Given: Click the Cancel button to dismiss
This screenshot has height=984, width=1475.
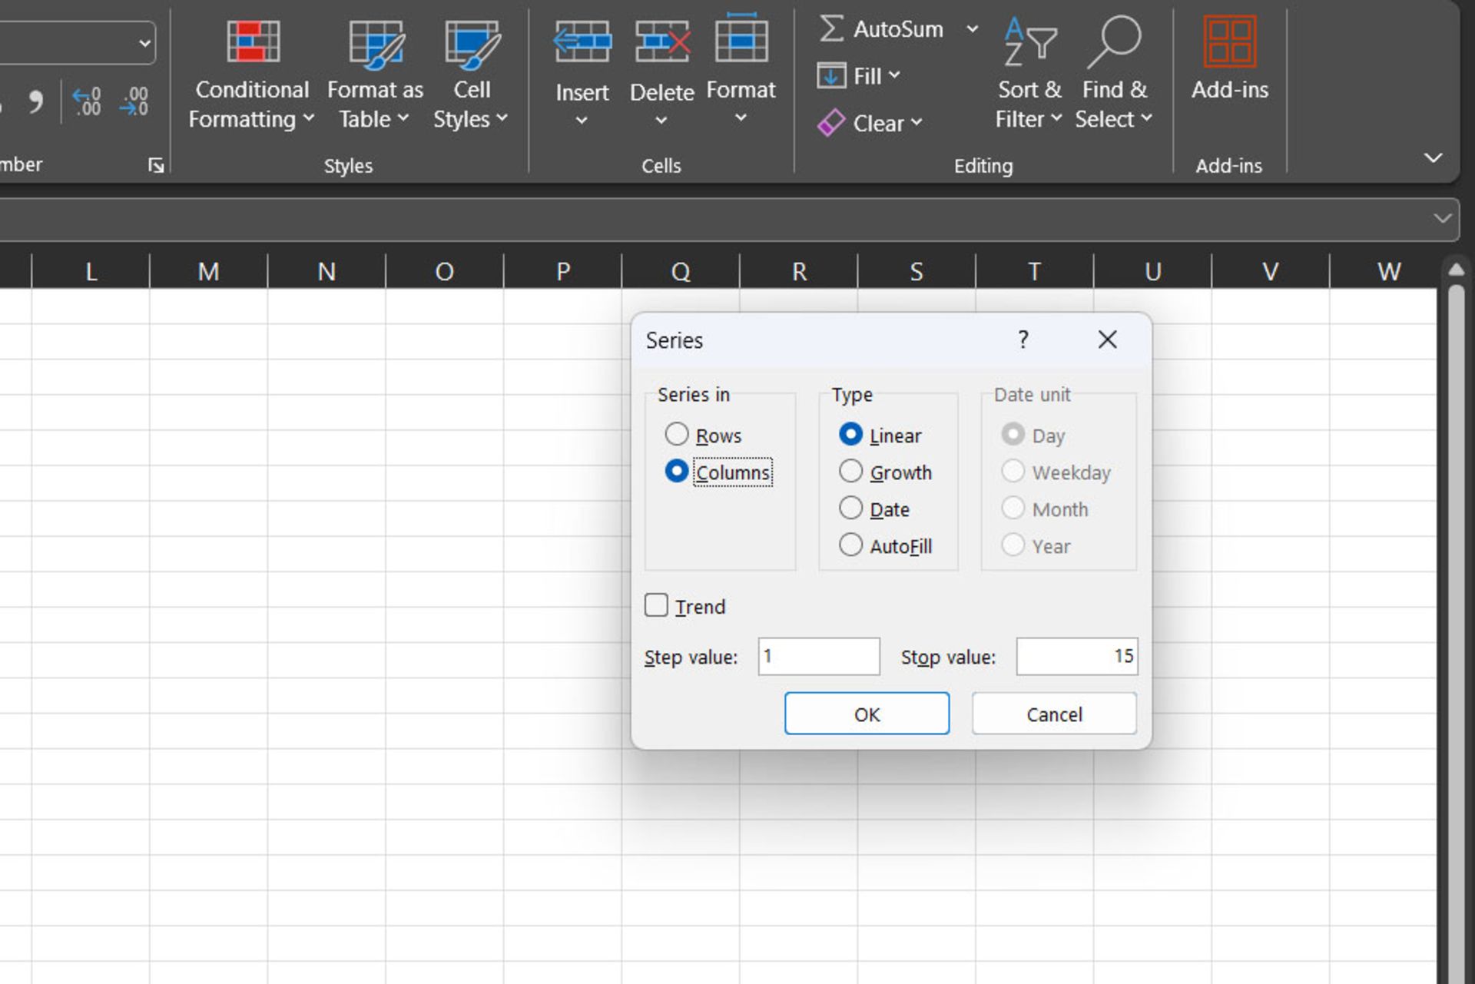Looking at the screenshot, I should click(x=1052, y=714).
